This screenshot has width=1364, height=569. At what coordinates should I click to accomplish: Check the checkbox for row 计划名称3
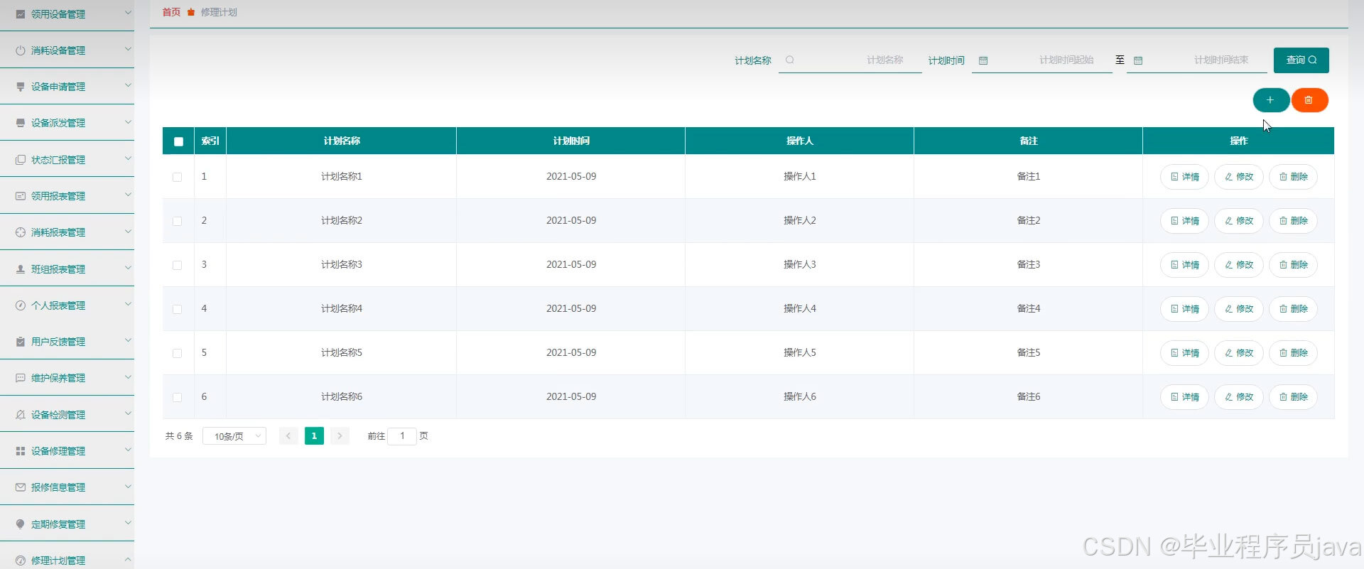[177, 265]
